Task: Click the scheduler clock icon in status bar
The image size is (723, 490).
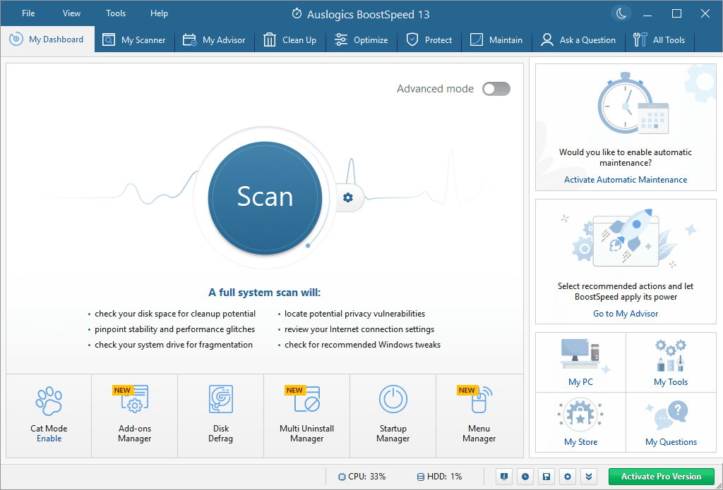Action: (525, 476)
